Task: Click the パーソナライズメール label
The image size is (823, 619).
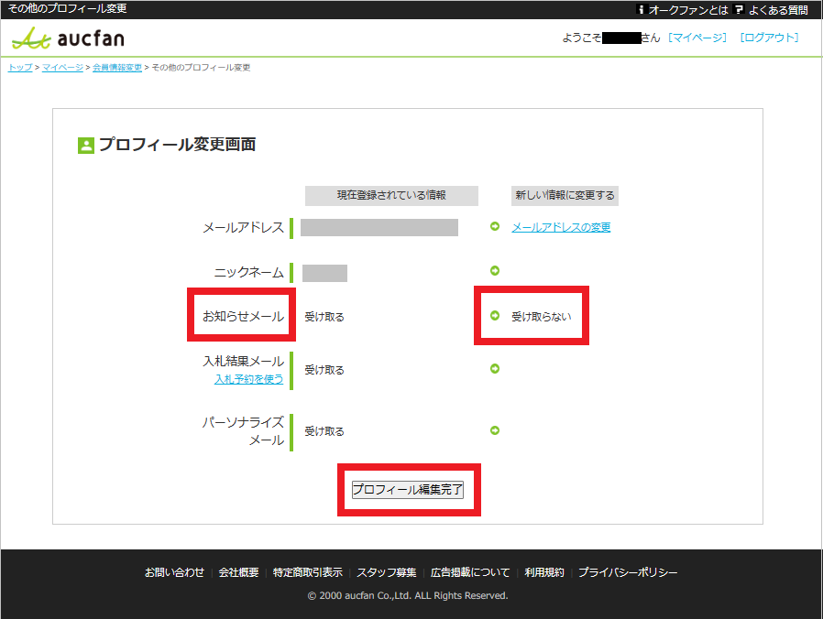Action: 243,431
